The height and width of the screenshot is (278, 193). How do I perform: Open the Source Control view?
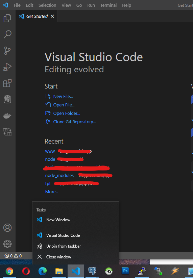(7, 51)
